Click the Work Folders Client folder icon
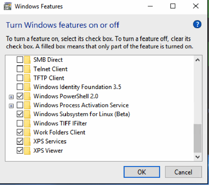This screenshot has height=185, width=209. tap(27, 132)
